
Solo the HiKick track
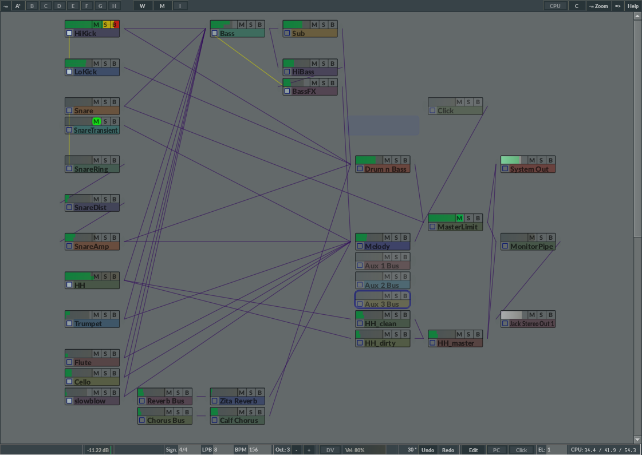(105, 25)
